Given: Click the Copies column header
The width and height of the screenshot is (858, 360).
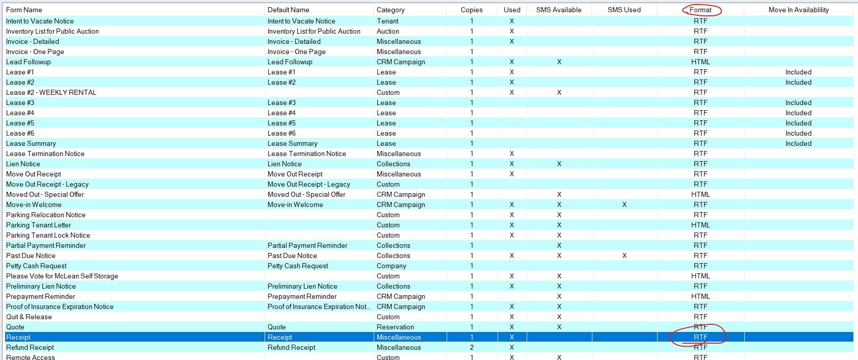Looking at the screenshot, I should pyautogui.click(x=472, y=10).
